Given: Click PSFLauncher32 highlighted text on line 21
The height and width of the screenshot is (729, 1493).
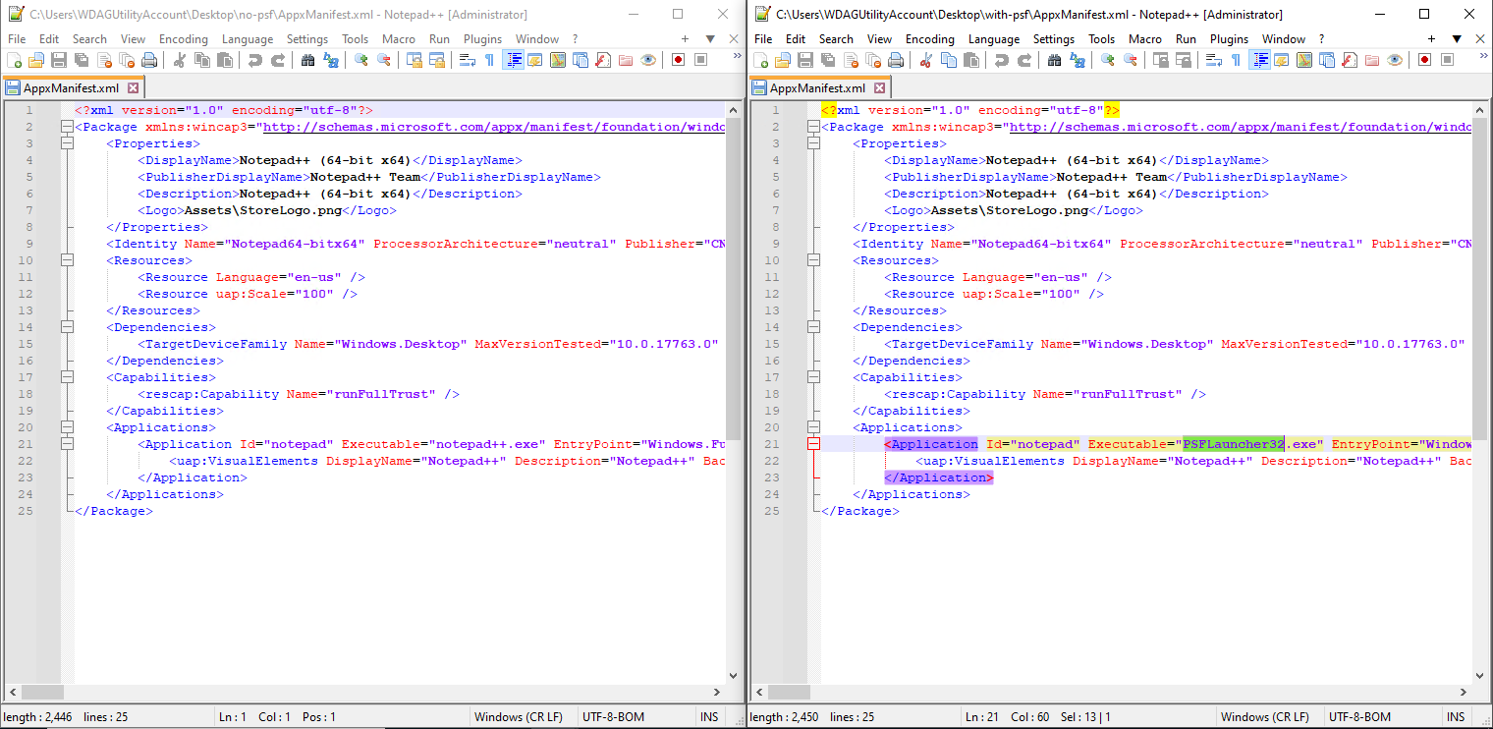Looking at the screenshot, I should [1234, 444].
